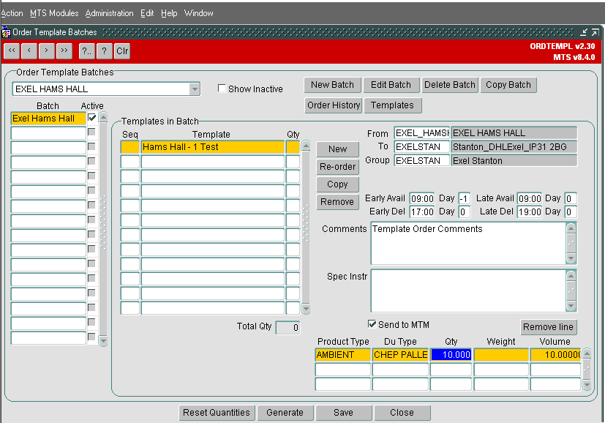Open the Administration menu
605x423 pixels.
point(110,13)
